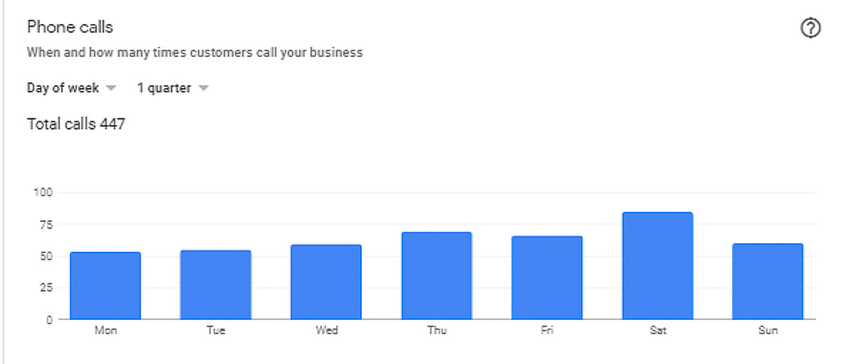The width and height of the screenshot is (846, 364).
Task: Click the Phone calls card title
Action: click(70, 27)
